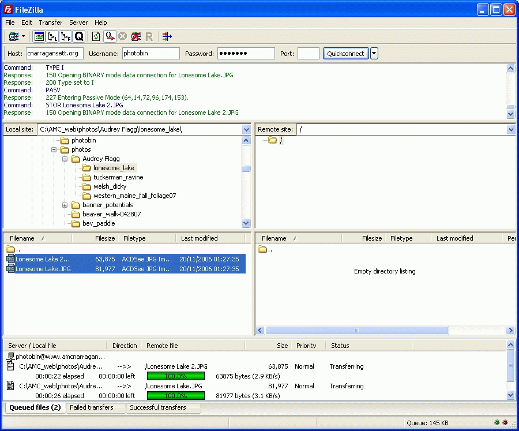This screenshot has height=431, width=519.
Task: Click the colored arrows icon in toolbar
Action: coord(167,36)
